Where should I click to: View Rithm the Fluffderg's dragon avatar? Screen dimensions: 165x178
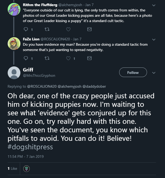(14, 9)
